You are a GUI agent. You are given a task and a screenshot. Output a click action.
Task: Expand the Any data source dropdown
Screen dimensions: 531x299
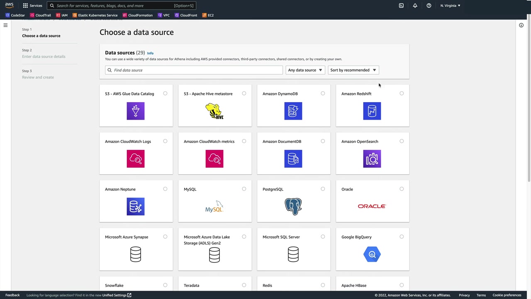tap(305, 70)
